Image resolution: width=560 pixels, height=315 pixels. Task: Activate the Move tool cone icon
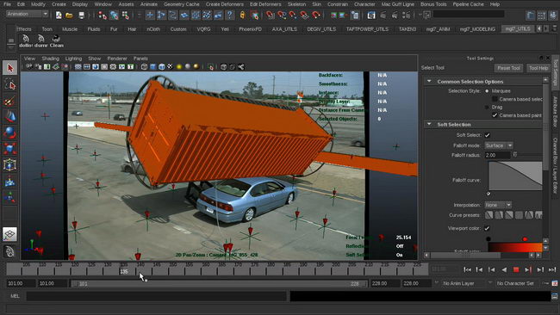click(10, 117)
